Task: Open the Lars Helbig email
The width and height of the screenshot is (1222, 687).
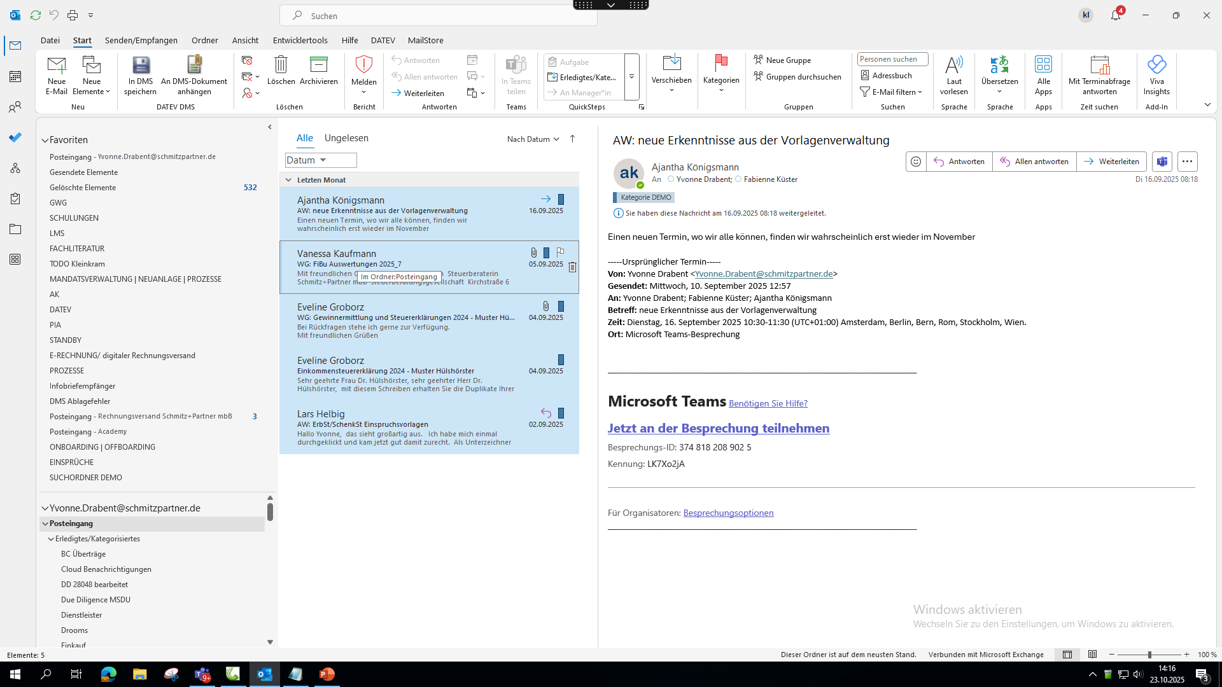Action: [429, 427]
